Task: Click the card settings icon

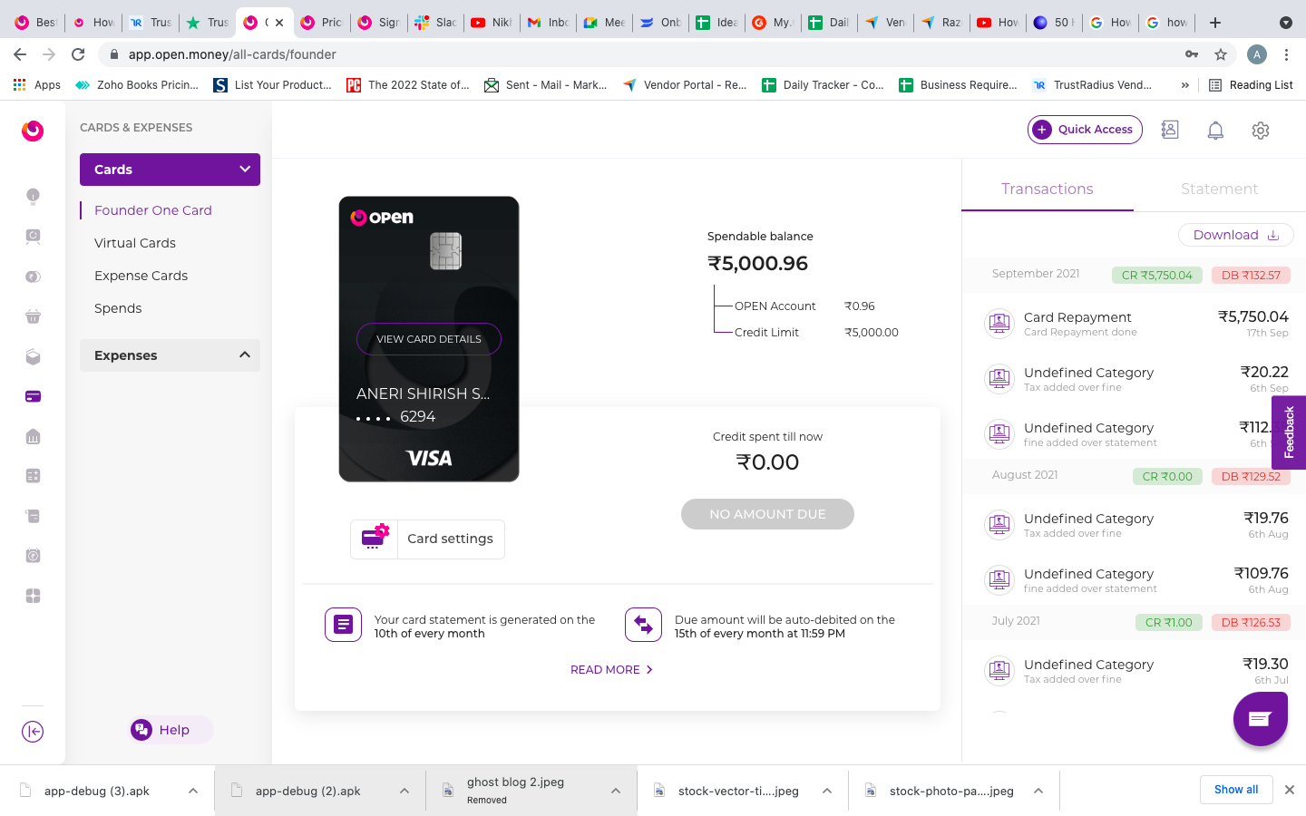Action: point(375,539)
